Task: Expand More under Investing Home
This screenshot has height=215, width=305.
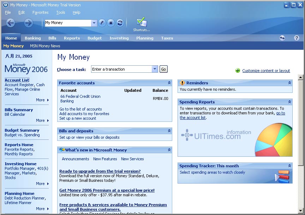Action: pyautogui.click(x=42, y=184)
